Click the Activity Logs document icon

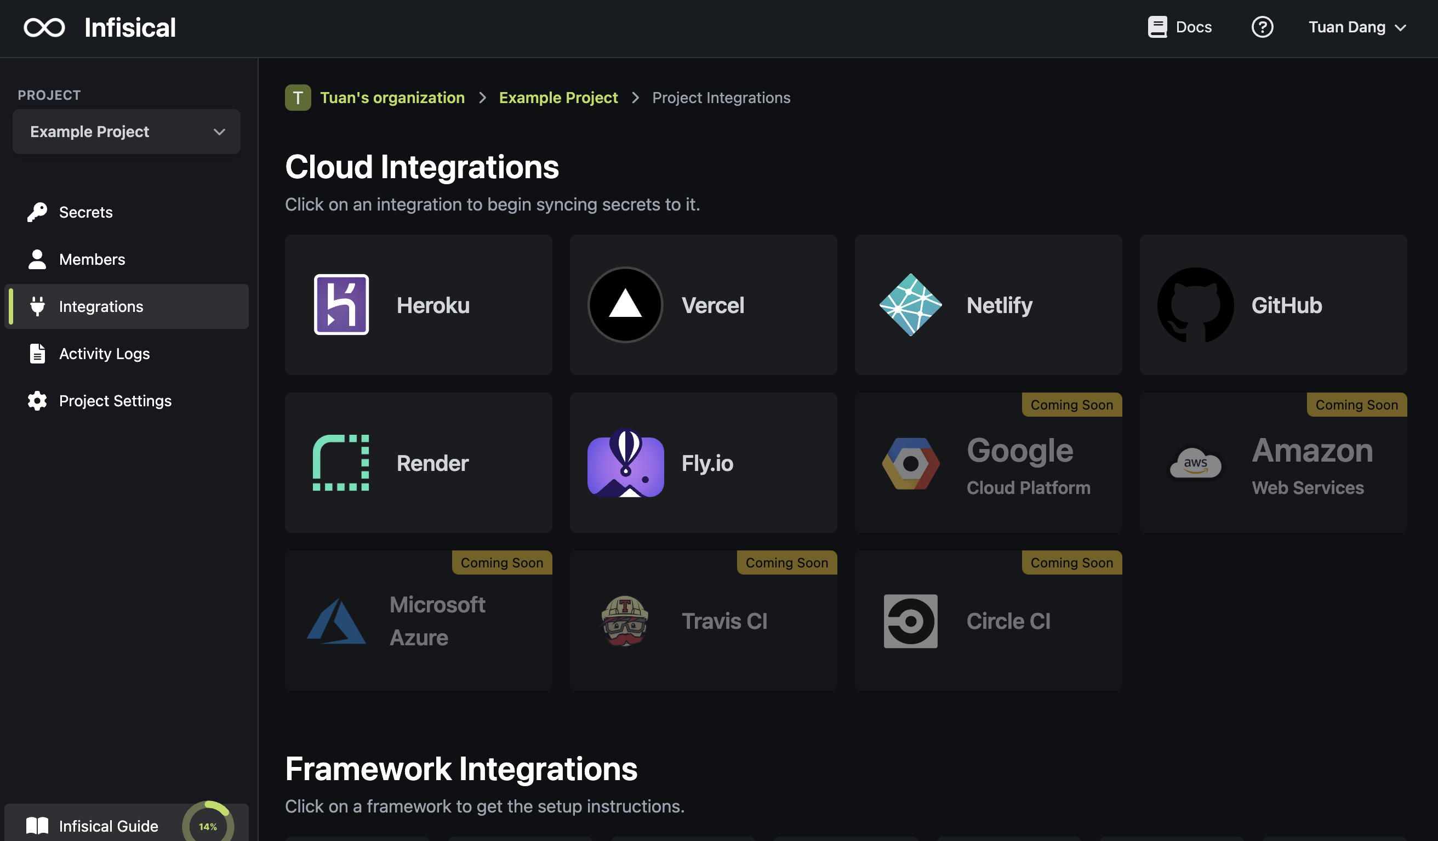click(37, 354)
